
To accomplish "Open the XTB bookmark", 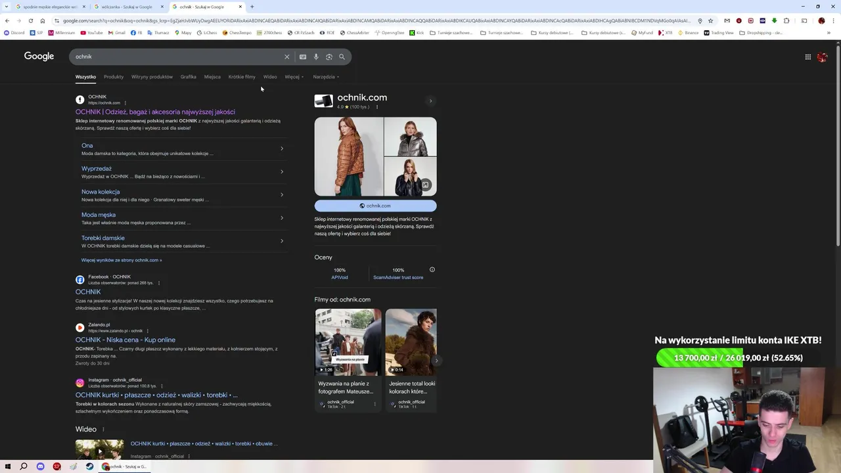I will click(665, 32).
